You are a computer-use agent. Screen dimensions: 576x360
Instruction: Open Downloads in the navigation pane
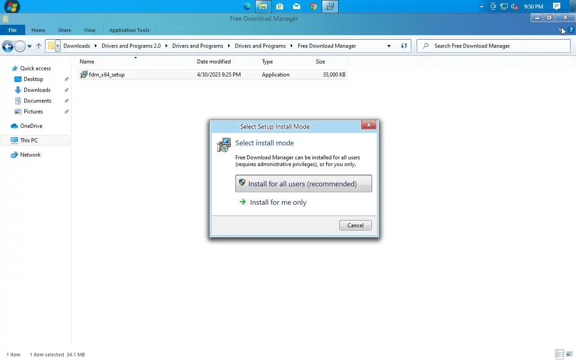pos(37,90)
